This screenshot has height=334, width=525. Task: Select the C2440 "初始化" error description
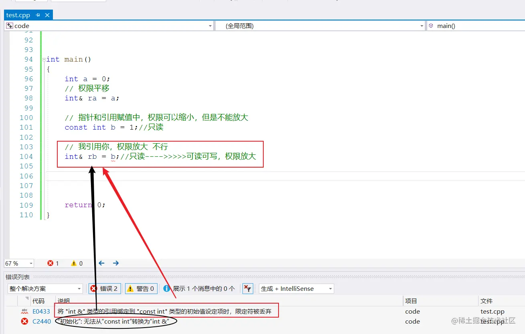pyautogui.click(x=113, y=321)
